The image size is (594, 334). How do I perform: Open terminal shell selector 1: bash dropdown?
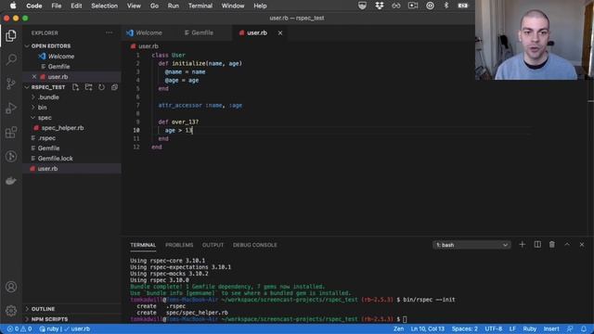pyautogui.click(x=471, y=245)
